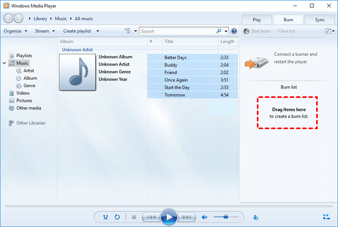Click the Genre sidebar icon
The width and height of the screenshot is (338, 227).
pos(19,86)
